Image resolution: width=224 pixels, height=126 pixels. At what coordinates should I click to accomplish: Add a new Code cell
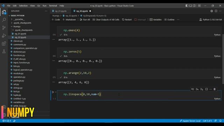click(56, 20)
